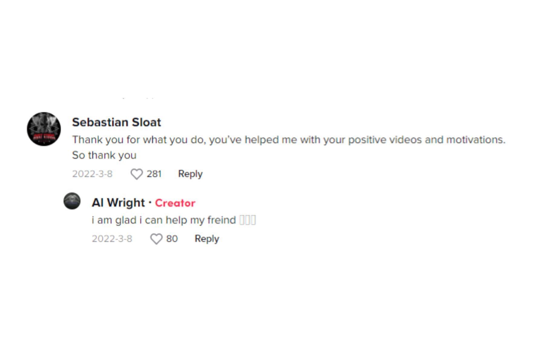
Task: Click the dot separator before Creator
Action: [x=150, y=202]
